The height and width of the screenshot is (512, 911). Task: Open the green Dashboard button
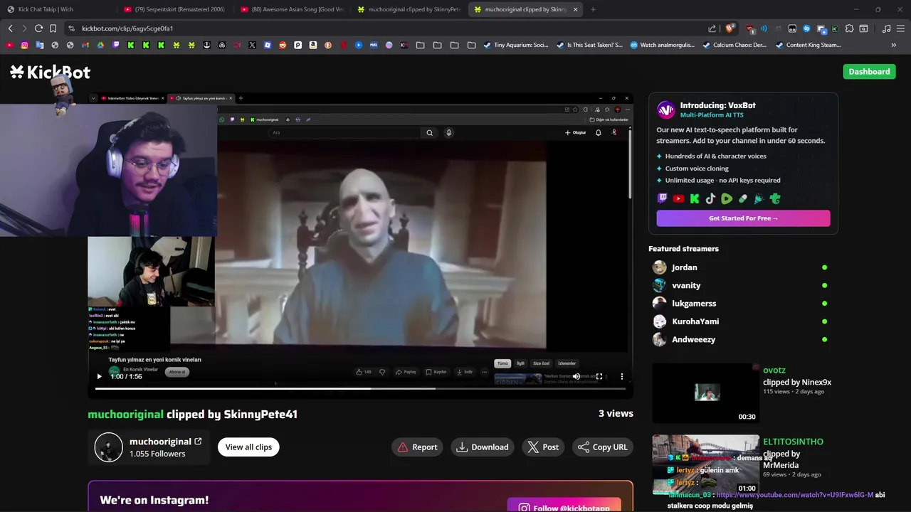click(x=869, y=71)
